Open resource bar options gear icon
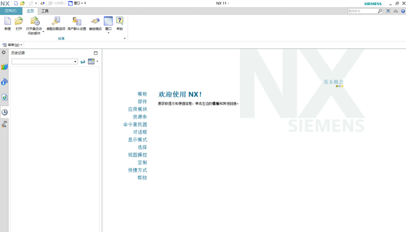 click(3, 52)
